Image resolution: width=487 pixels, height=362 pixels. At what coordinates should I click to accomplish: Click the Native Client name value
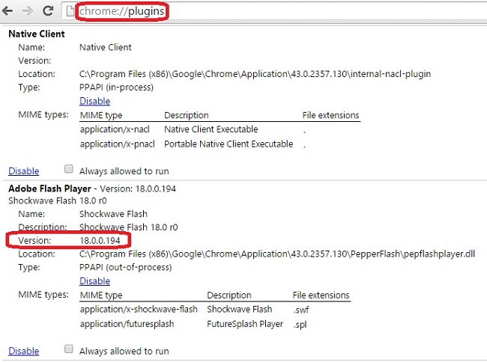coord(106,47)
